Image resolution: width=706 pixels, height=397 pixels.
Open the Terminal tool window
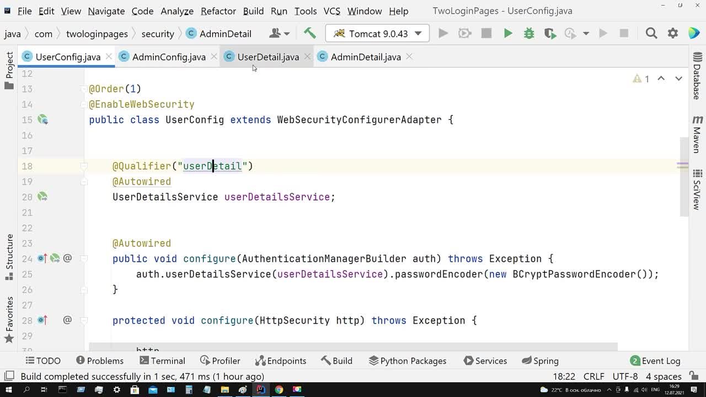pos(162,361)
